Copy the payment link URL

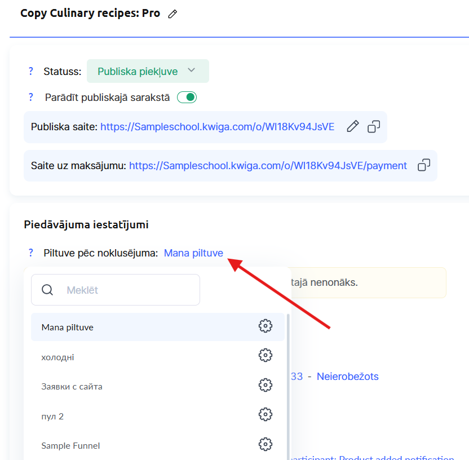coord(424,165)
